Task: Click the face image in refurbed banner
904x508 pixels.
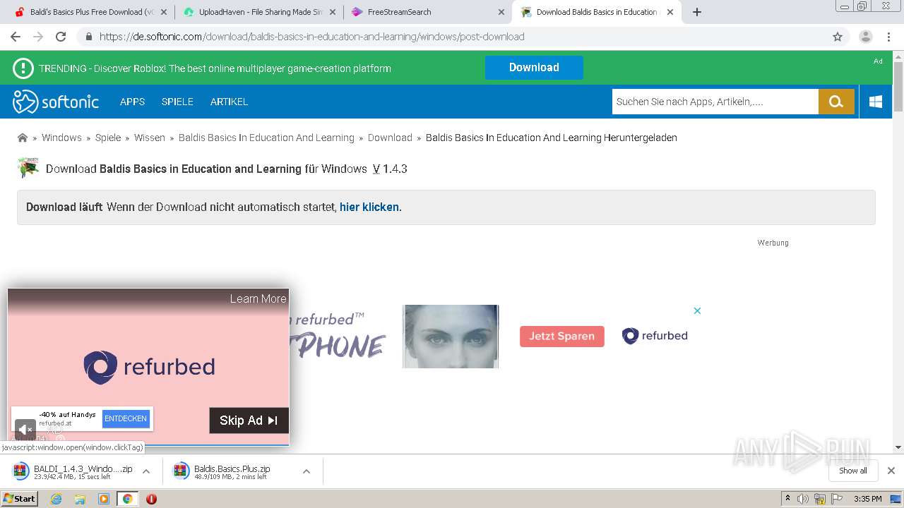Action: point(451,337)
